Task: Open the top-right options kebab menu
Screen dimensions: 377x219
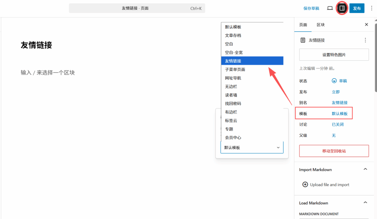Action: point(371,8)
